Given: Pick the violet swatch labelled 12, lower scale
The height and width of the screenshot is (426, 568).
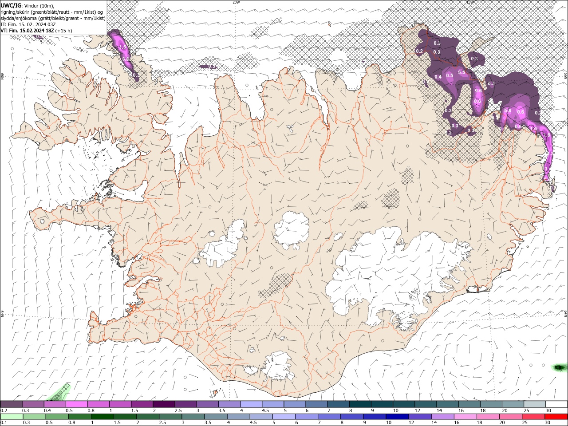Looking at the screenshot, I should 419,417.
